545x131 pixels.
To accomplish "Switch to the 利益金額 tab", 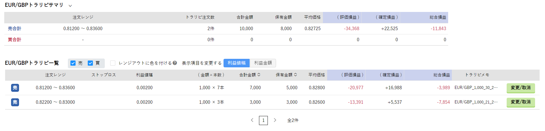I will point(263,63).
